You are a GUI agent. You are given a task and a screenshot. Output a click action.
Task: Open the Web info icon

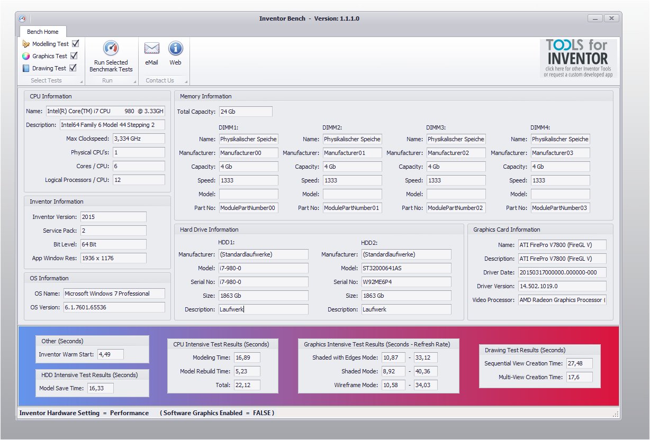pos(176,49)
